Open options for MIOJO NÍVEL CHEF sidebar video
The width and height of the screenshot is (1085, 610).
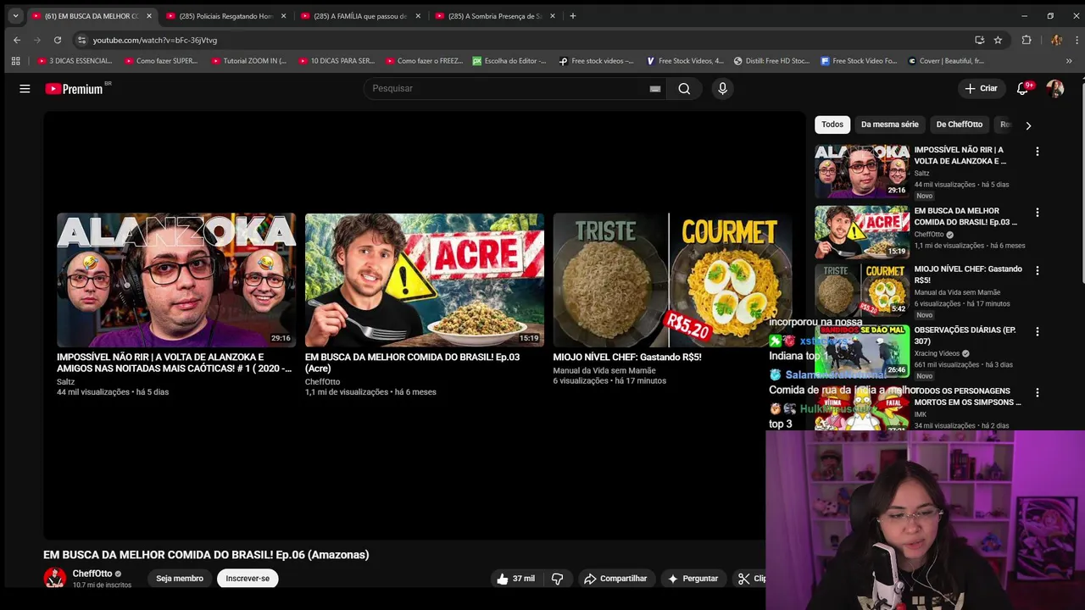point(1037,271)
